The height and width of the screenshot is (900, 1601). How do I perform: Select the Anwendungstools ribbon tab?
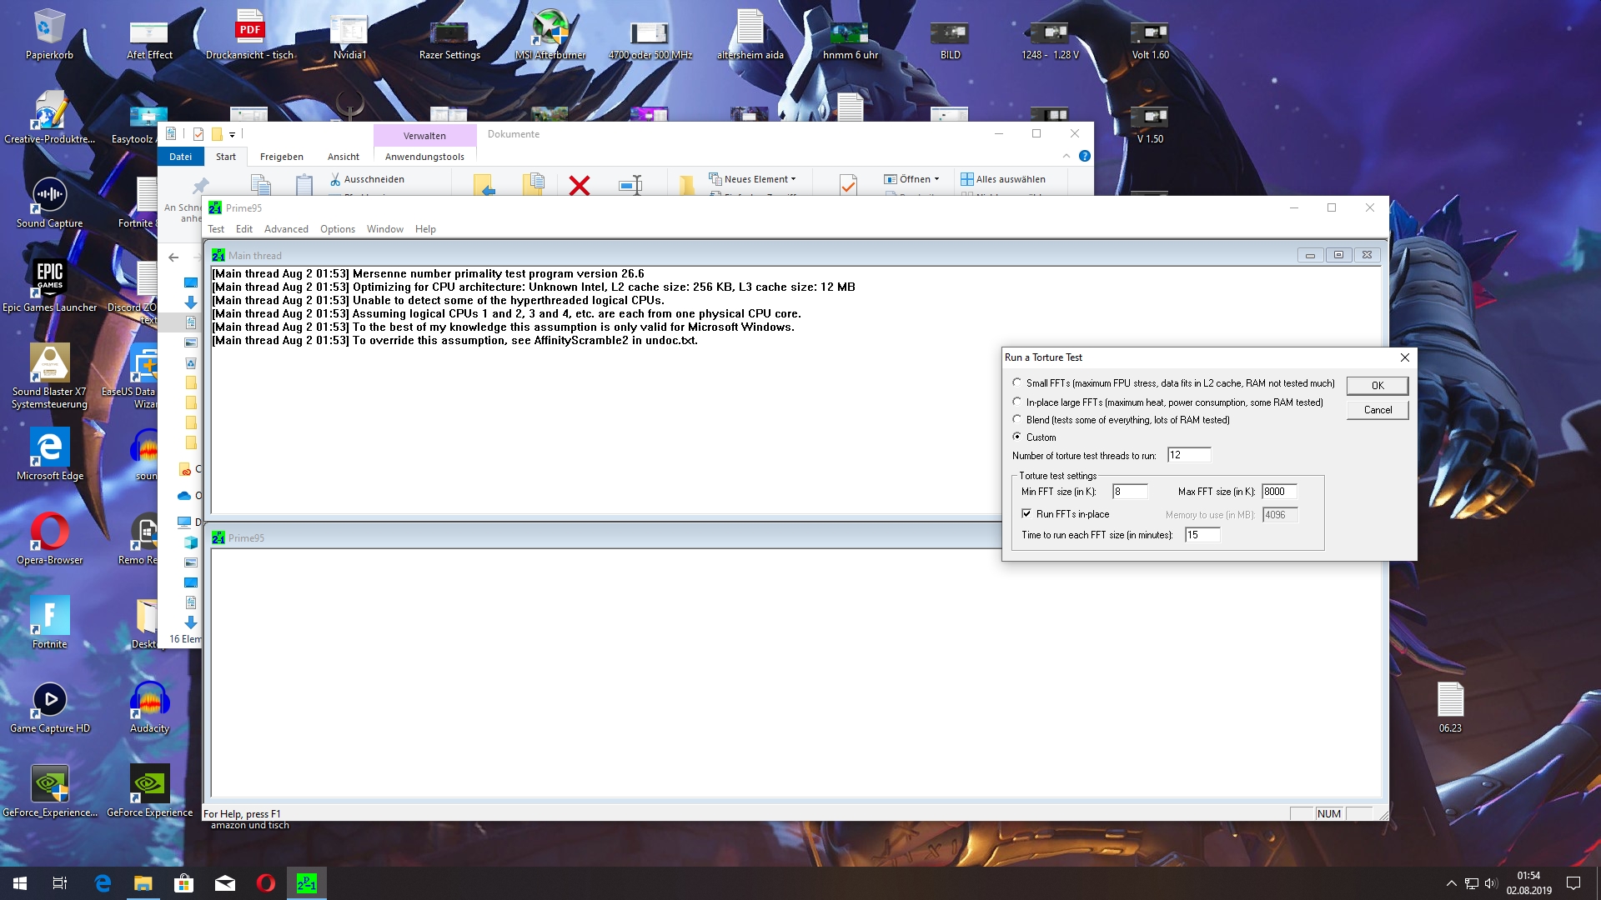coord(424,157)
